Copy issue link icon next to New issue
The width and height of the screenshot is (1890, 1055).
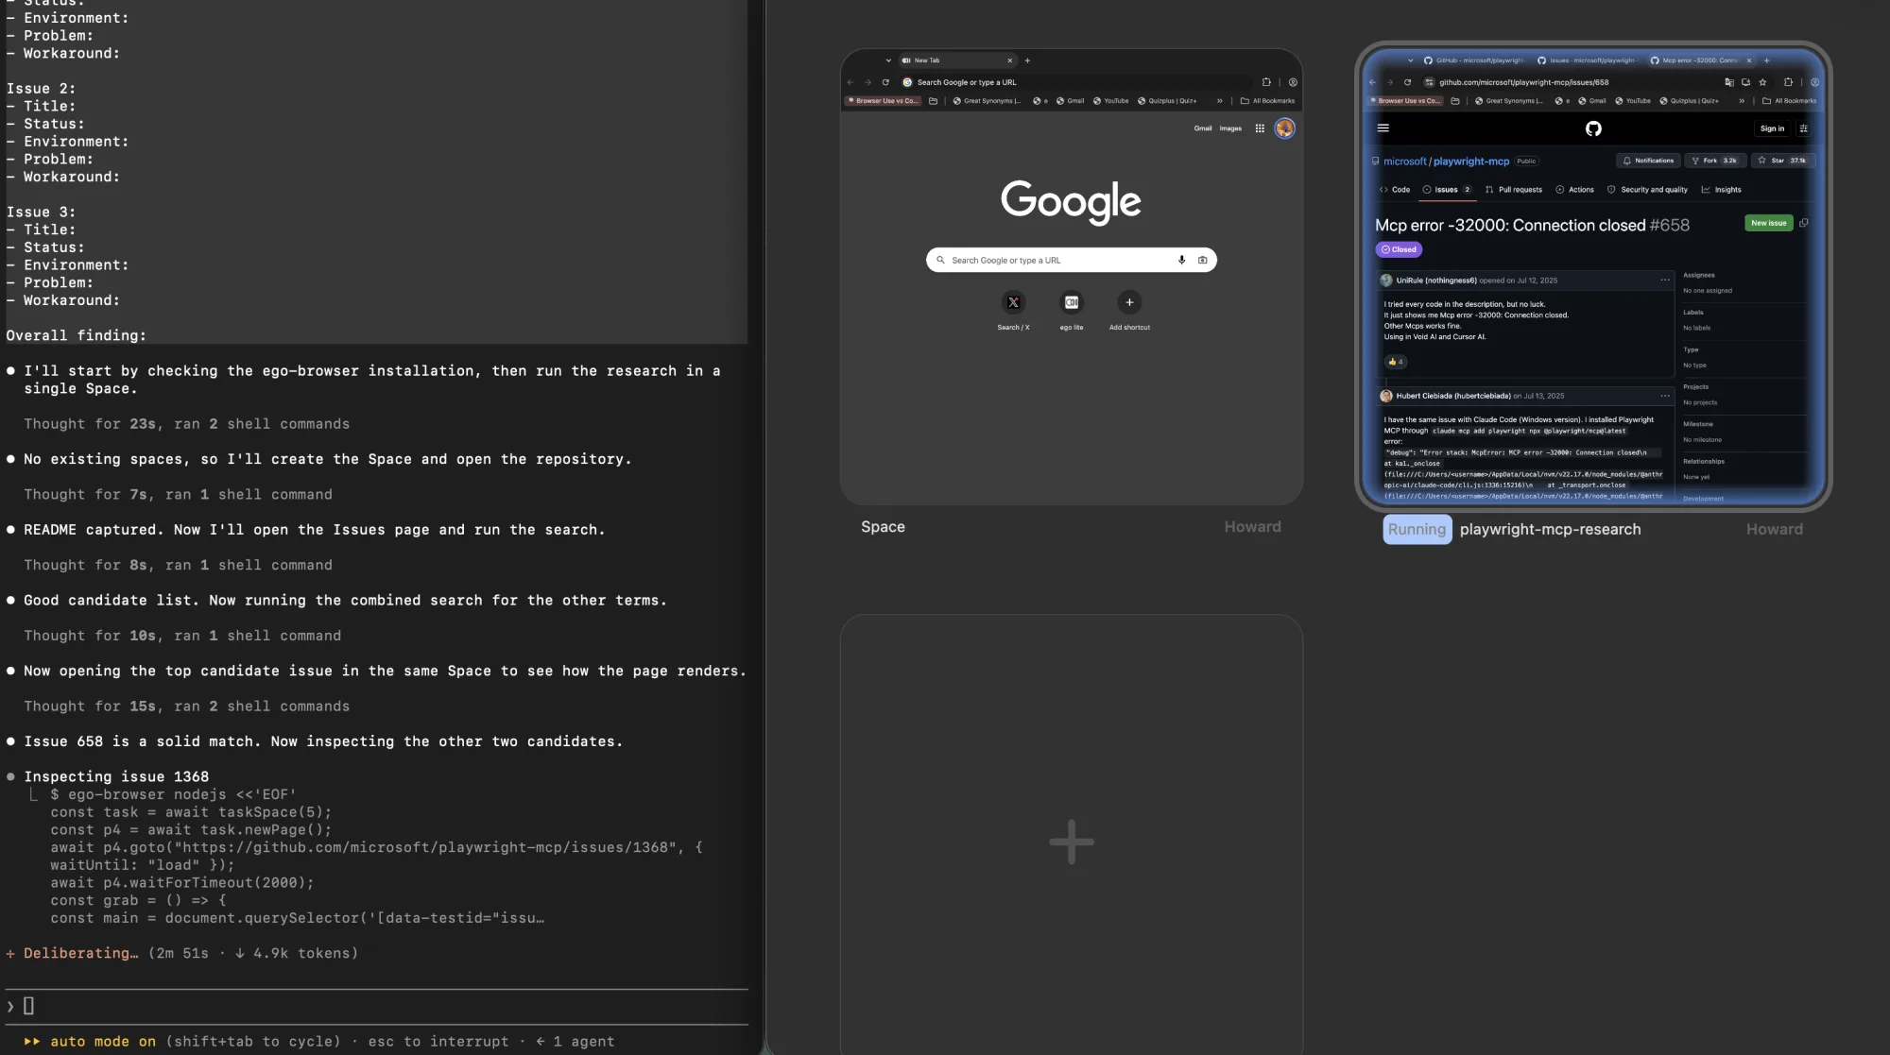pos(1804,223)
